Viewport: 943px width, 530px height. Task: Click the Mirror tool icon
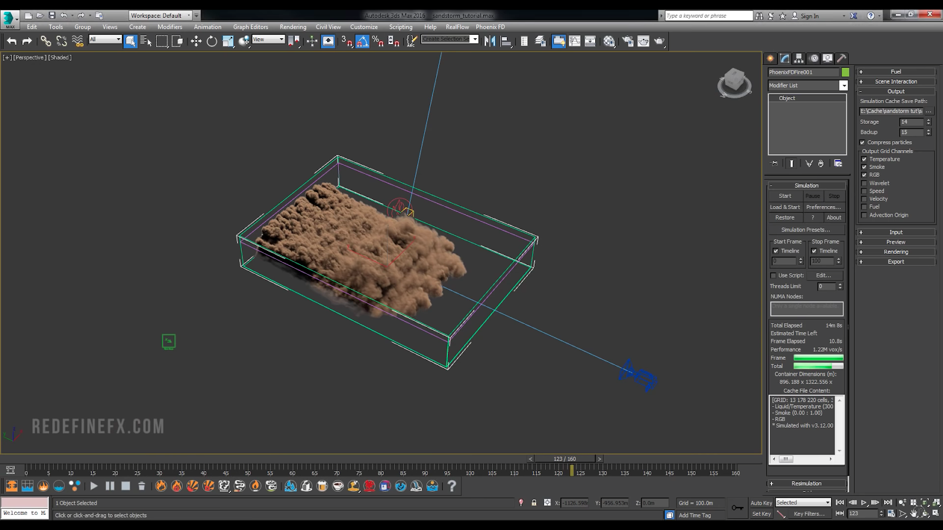489,41
